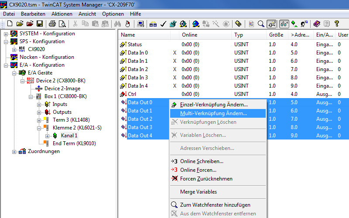349x218 pixels.
Task: Toggle the glasses online view icon
Action: (x=284, y=24)
